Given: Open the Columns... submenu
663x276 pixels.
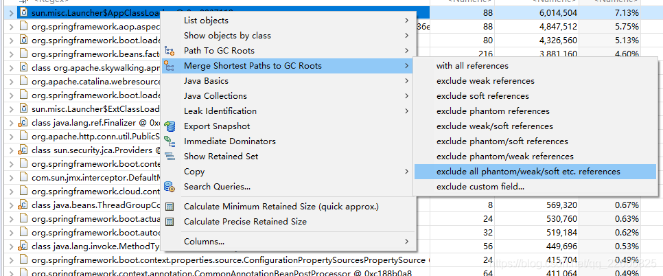Looking at the screenshot, I should (x=288, y=242).
